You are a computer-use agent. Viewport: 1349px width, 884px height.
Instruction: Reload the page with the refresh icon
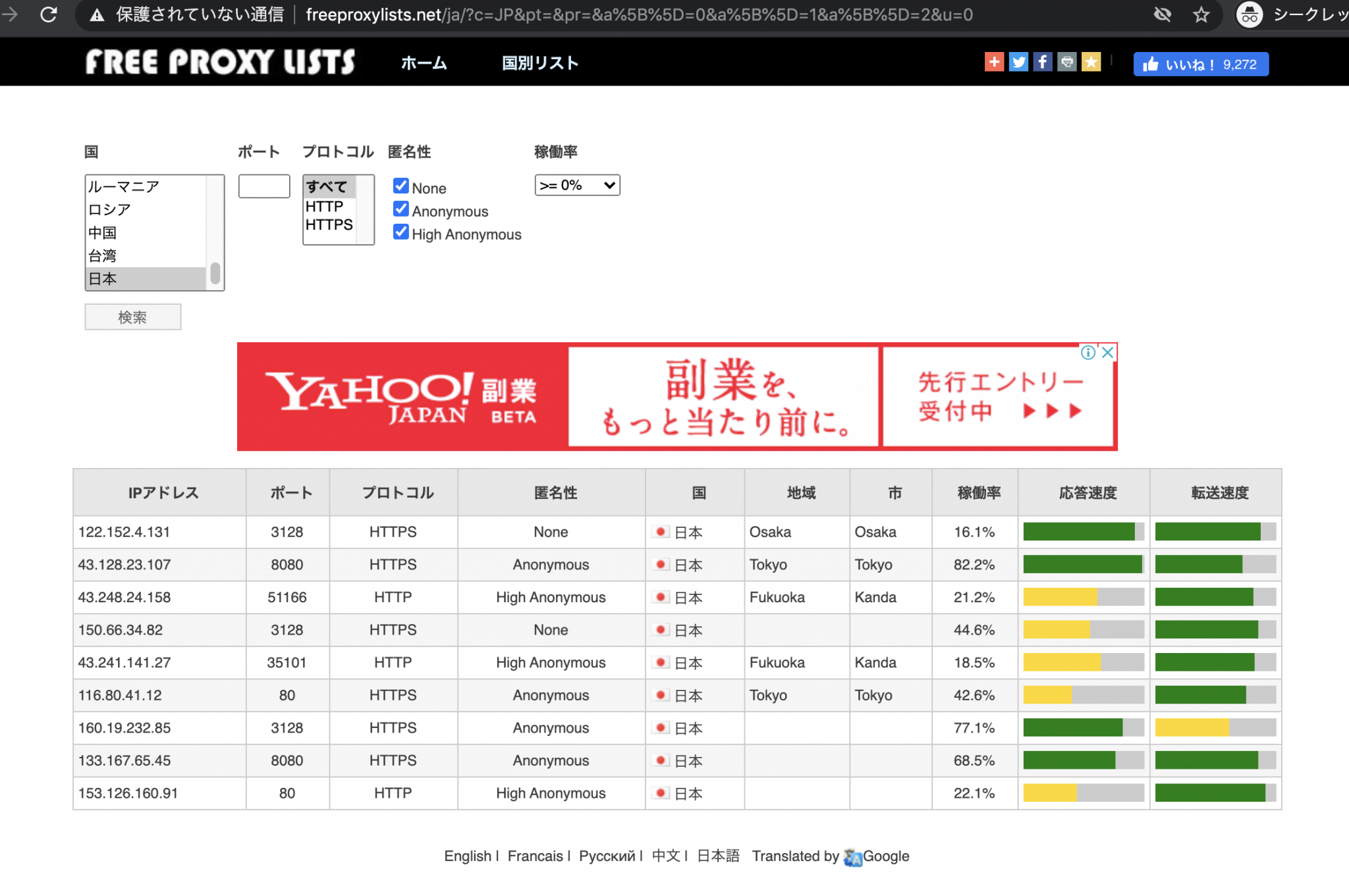coord(48,14)
